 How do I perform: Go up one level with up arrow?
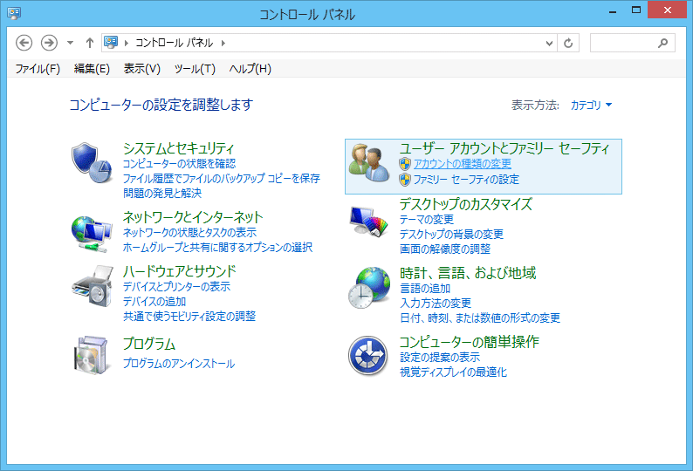coord(90,43)
